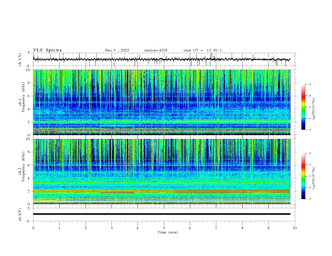Click the "ch.2 Frequency (kHz)" axis label
Image resolution: width=332 pixels, height=256 pixels.
(22, 166)
